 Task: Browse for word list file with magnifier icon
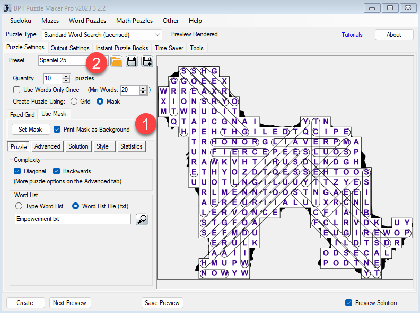(x=142, y=219)
